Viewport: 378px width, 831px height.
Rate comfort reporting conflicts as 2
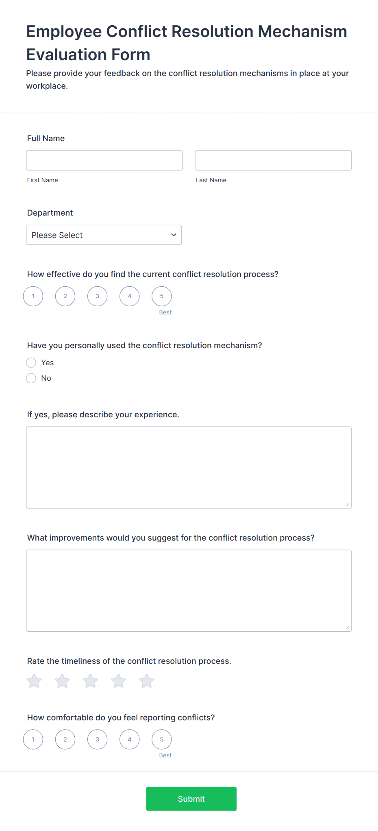pyautogui.click(x=65, y=739)
